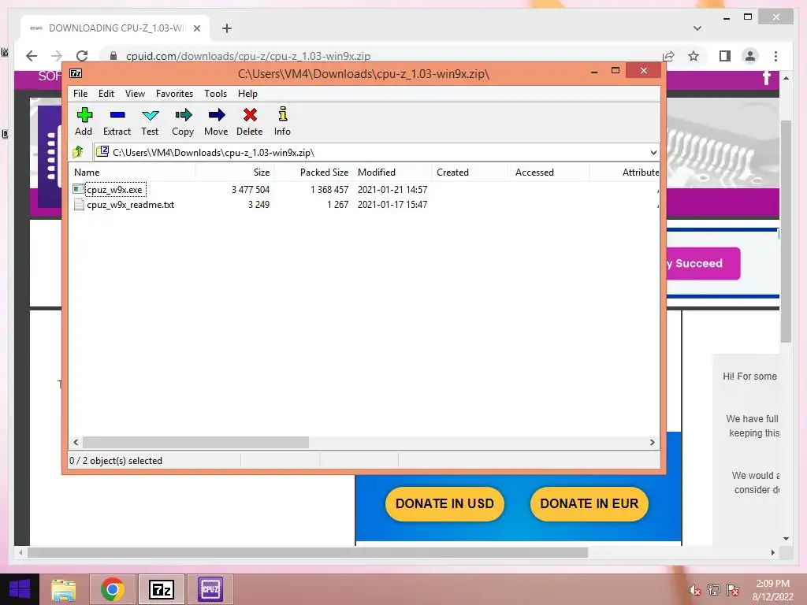The image size is (807, 605).
Task: Click the DONATE IN EUR button
Action: pos(589,503)
